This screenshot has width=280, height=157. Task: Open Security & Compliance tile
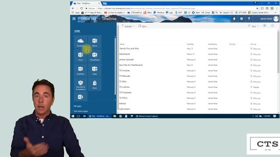click(80, 84)
